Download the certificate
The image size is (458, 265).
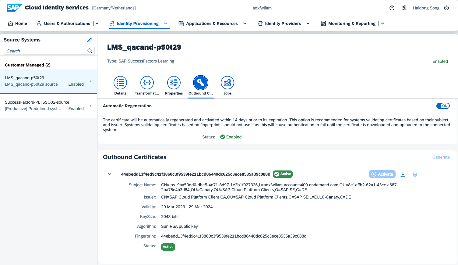[403, 174]
